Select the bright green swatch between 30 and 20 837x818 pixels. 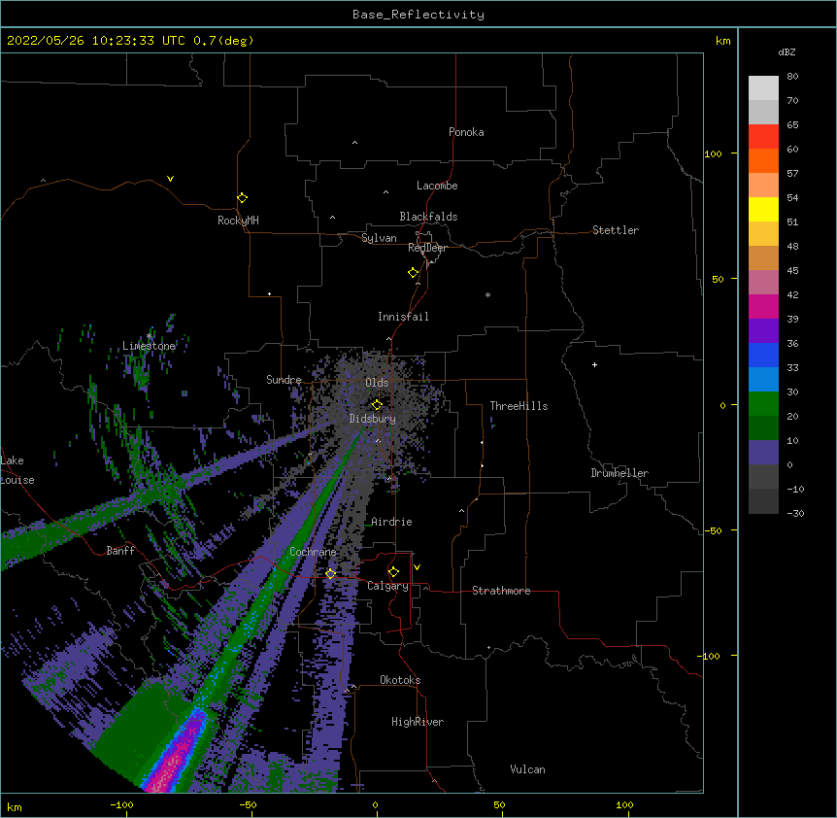(763, 404)
